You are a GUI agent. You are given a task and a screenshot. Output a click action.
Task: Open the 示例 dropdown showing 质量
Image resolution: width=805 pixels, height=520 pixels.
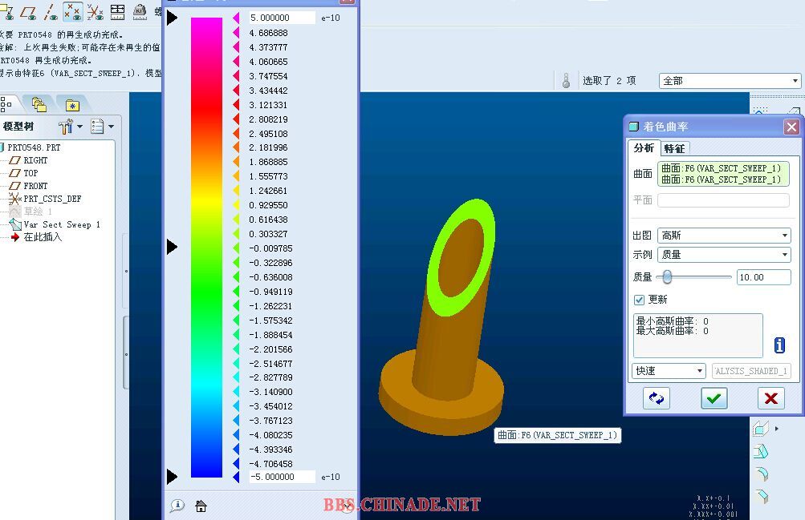click(x=724, y=255)
